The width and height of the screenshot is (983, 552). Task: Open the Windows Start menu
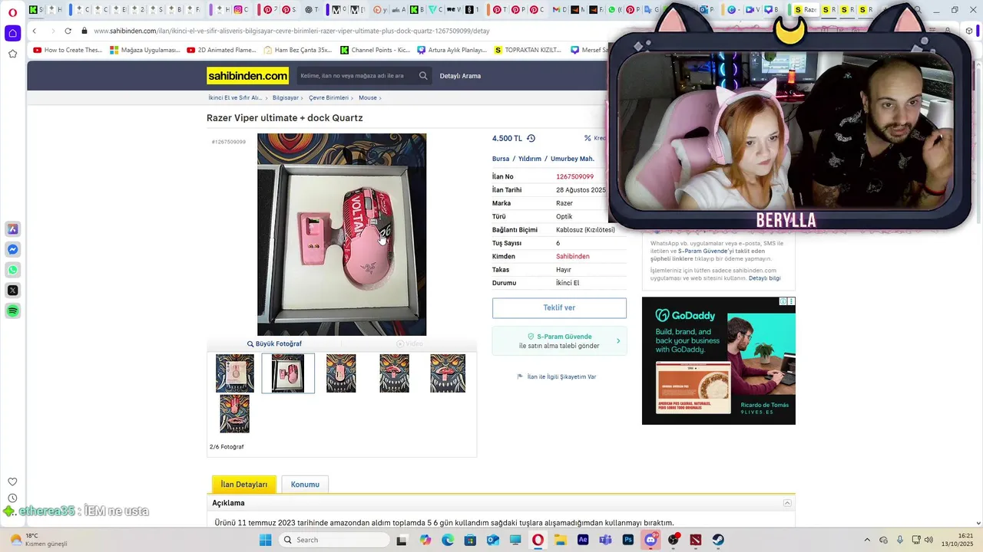pyautogui.click(x=266, y=540)
